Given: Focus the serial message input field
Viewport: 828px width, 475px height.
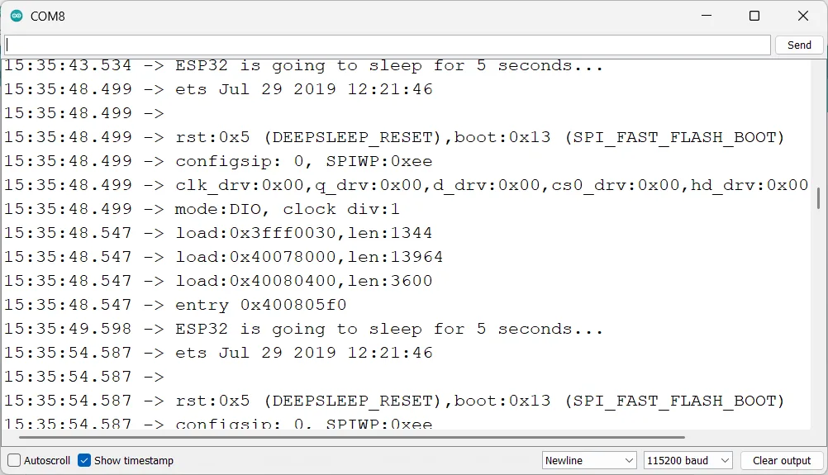Looking at the screenshot, I should [388, 45].
